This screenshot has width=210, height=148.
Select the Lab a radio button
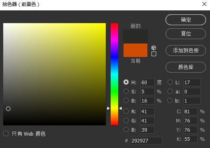tap(170, 91)
